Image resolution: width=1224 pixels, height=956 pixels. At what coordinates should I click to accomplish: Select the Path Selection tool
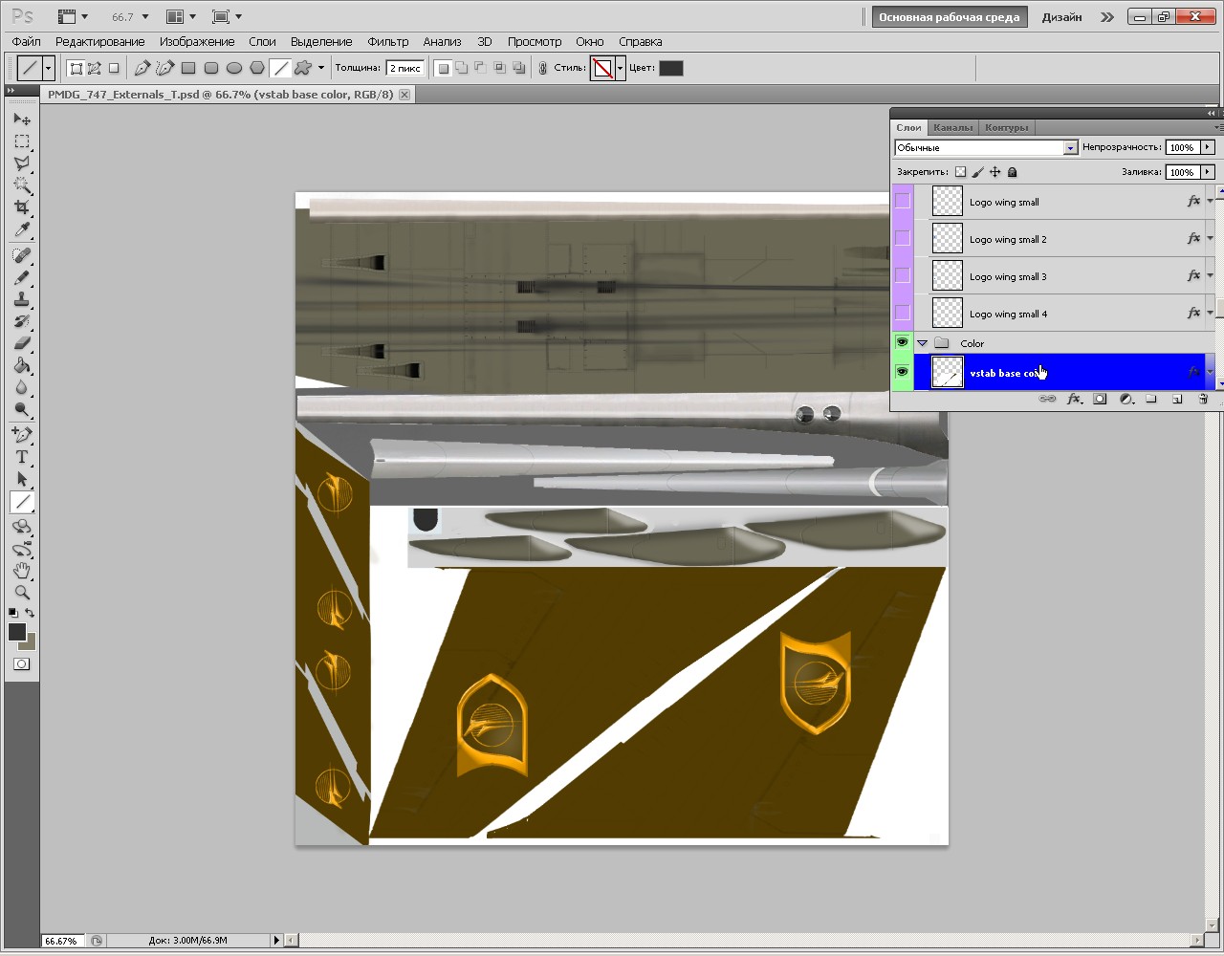22,480
